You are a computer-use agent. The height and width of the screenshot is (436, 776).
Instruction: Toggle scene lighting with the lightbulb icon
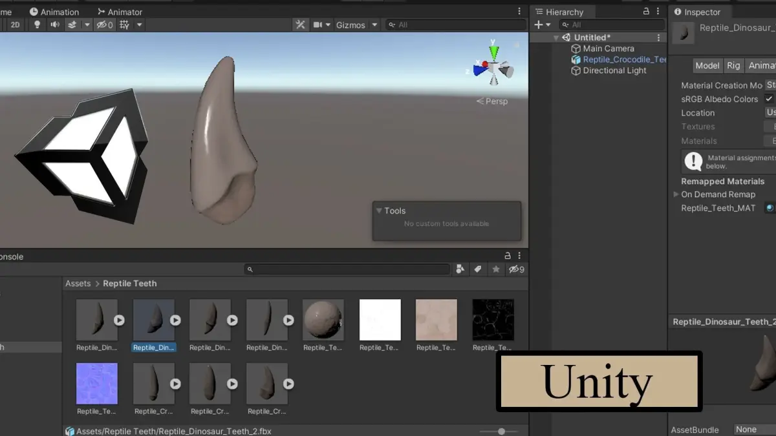coord(37,25)
